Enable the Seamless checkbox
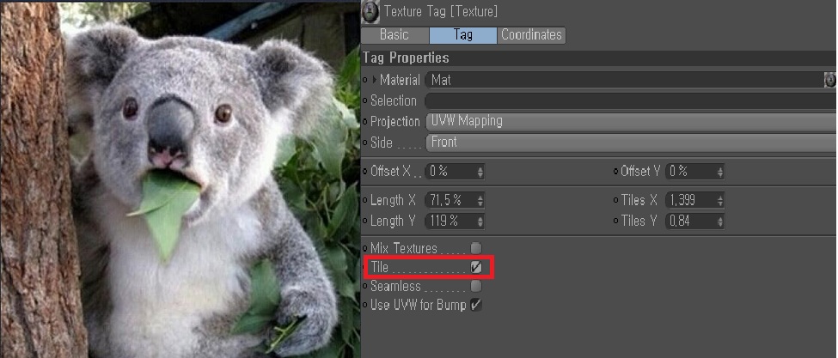 tap(475, 287)
